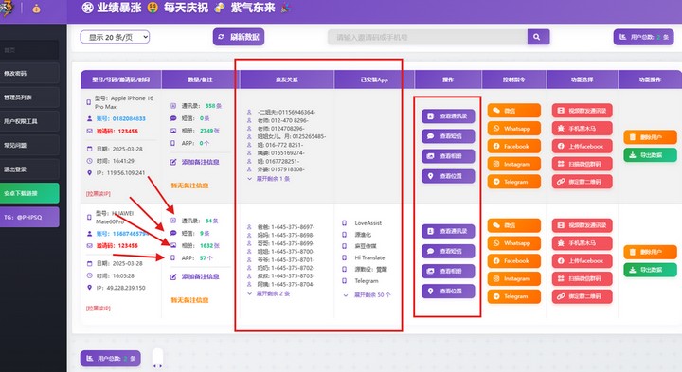Click the refresh icon on 刷新数据
Screen dimensions: 682x372
[222, 37]
